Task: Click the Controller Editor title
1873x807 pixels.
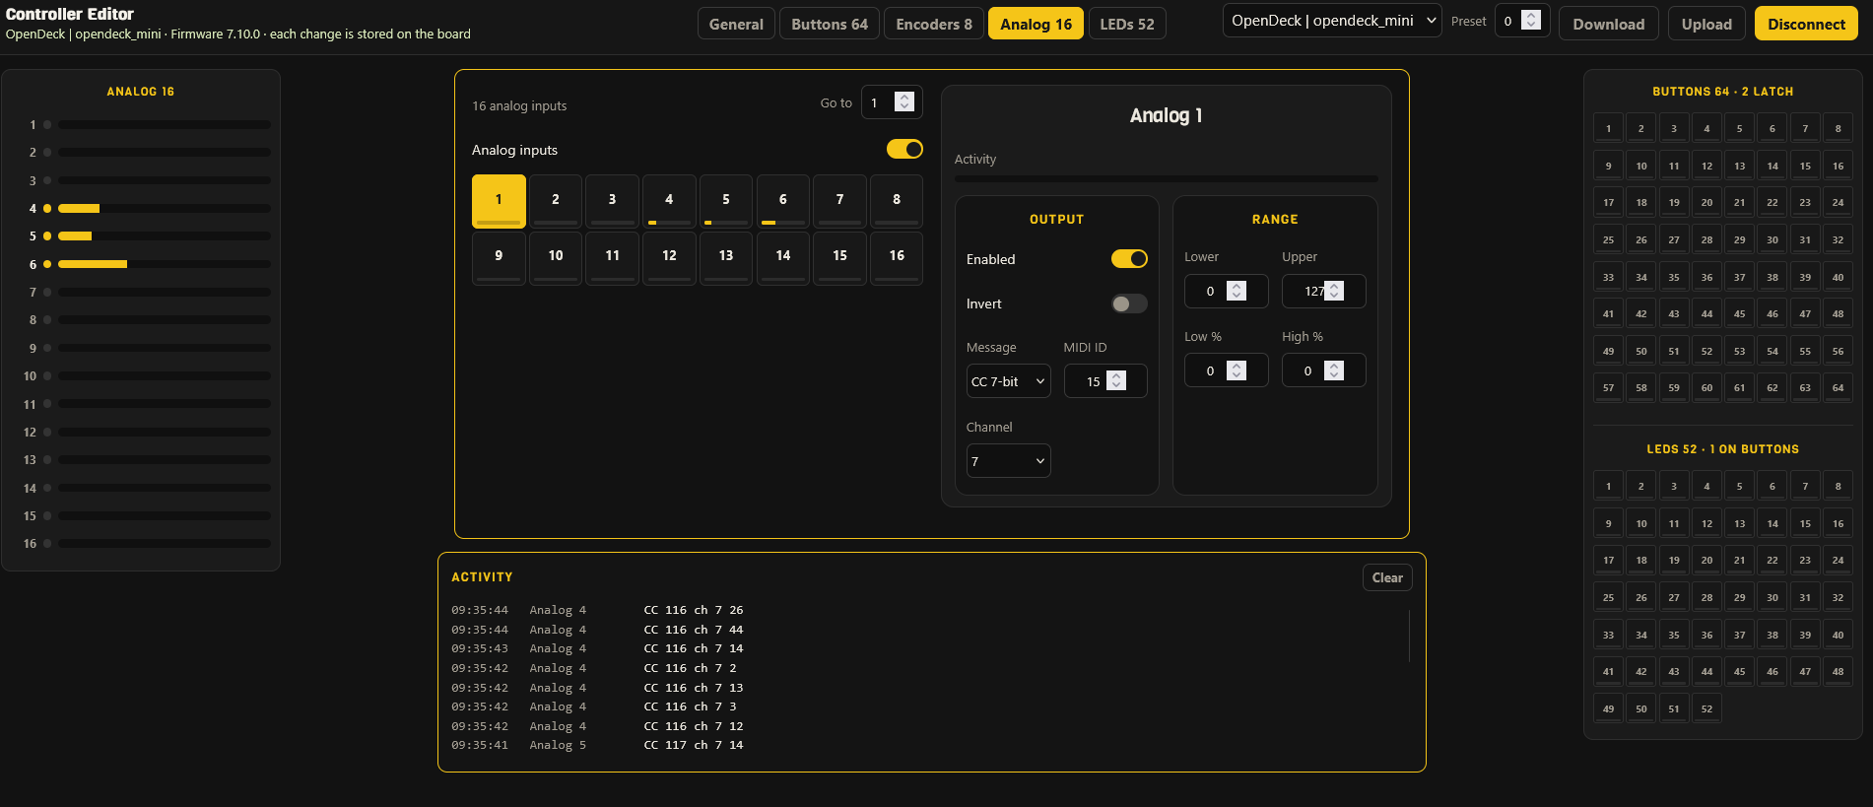Action: pyautogui.click(x=70, y=14)
